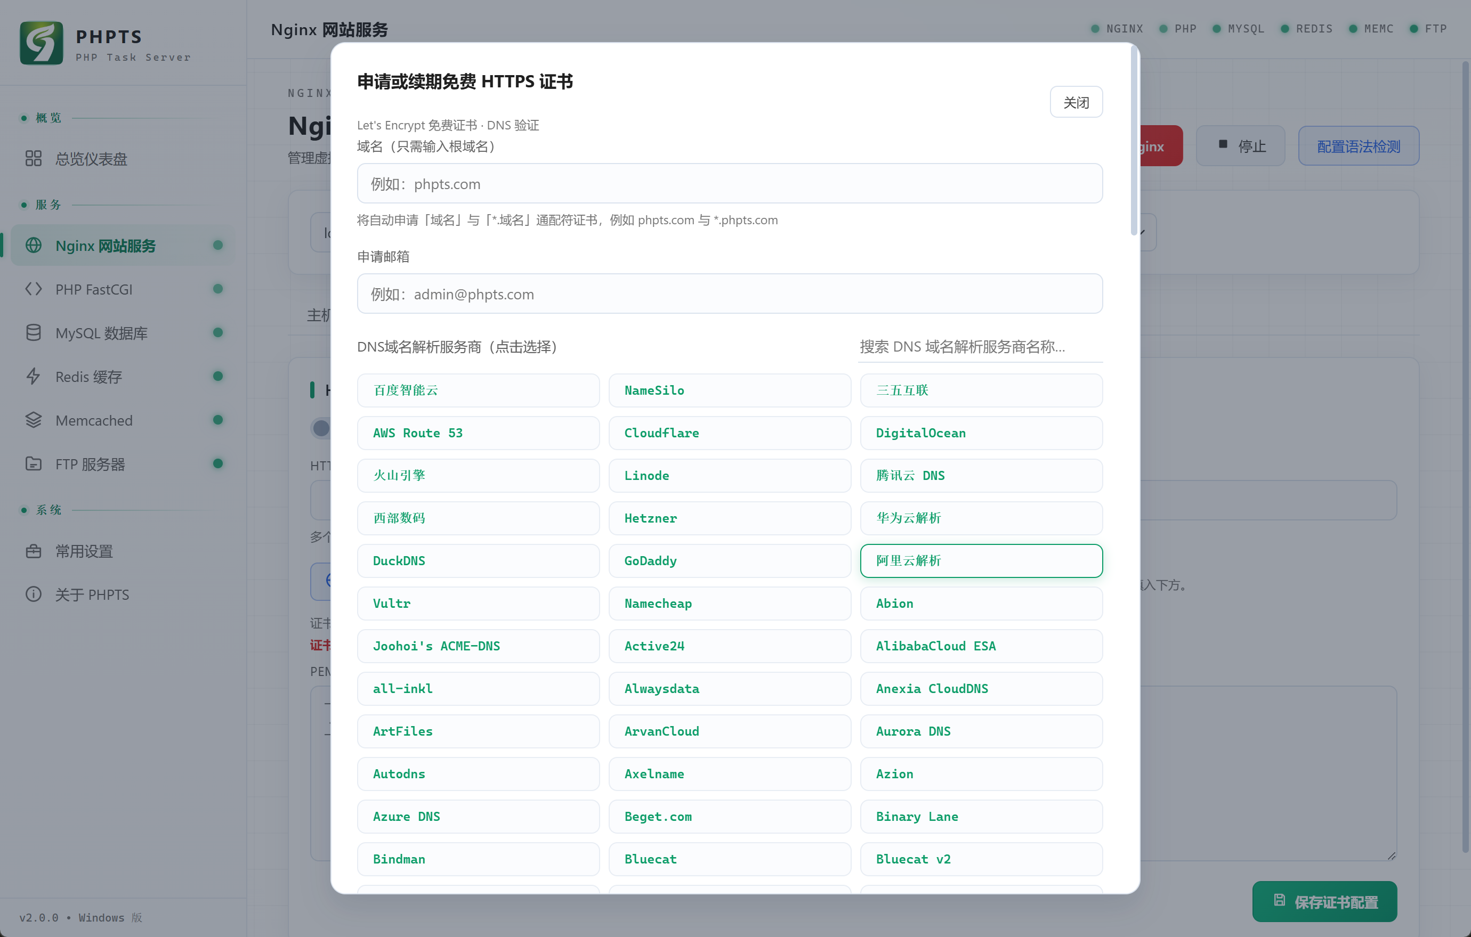Pick 西部数码 provider

point(478,518)
